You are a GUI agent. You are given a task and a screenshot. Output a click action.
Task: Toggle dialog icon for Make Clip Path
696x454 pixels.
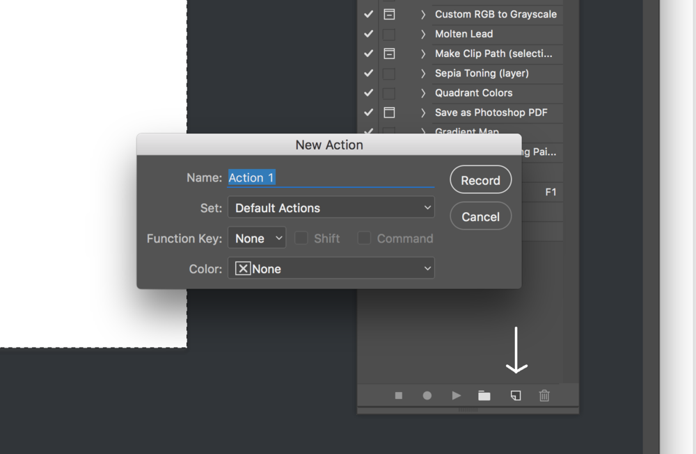click(x=389, y=54)
